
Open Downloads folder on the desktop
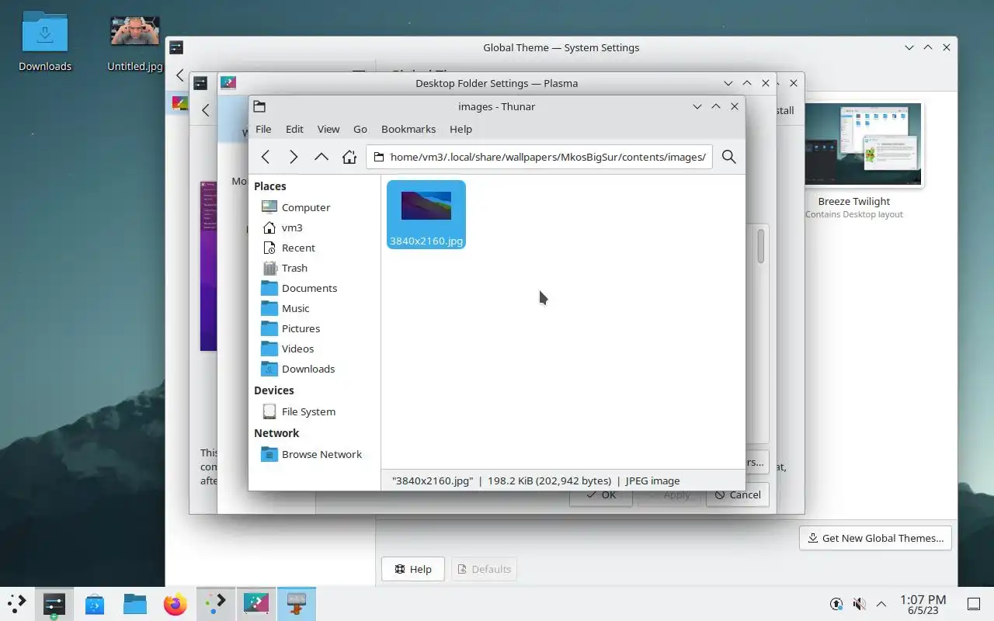(x=45, y=42)
